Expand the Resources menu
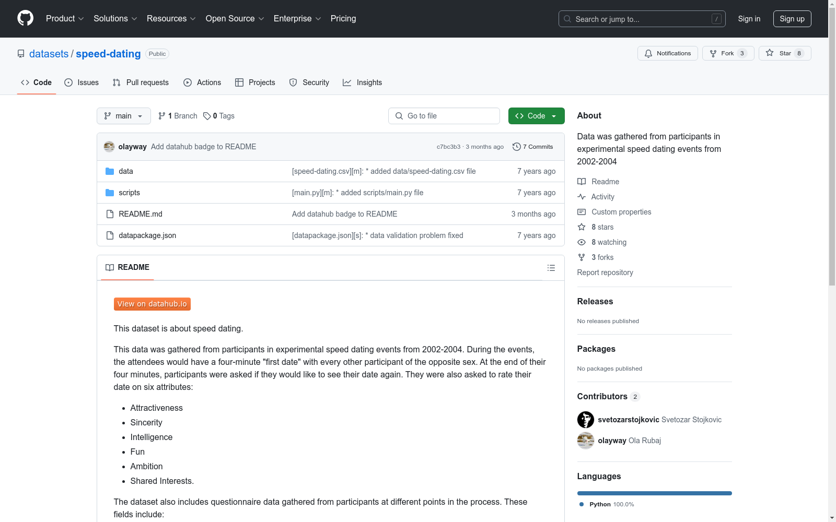The height and width of the screenshot is (522, 836). (x=171, y=18)
